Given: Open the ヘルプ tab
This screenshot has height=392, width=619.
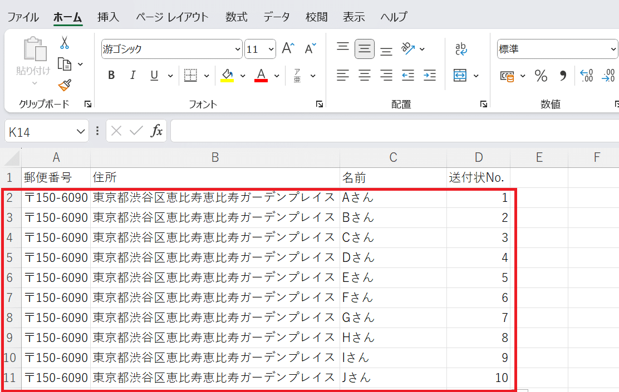Looking at the screenshot, I should pyautogui.click(x=394, y=17).
